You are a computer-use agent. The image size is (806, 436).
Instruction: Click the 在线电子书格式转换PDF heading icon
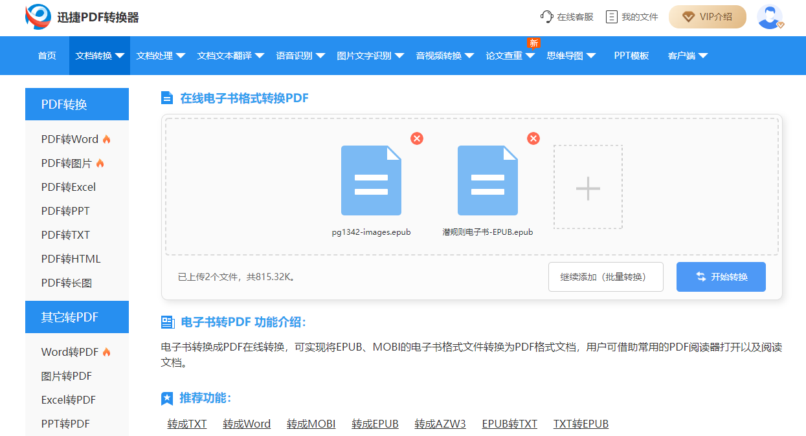(x=167, y=98)
